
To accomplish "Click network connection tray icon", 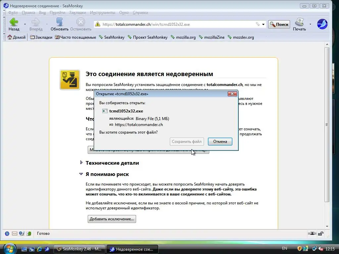I will click(315, 249).
